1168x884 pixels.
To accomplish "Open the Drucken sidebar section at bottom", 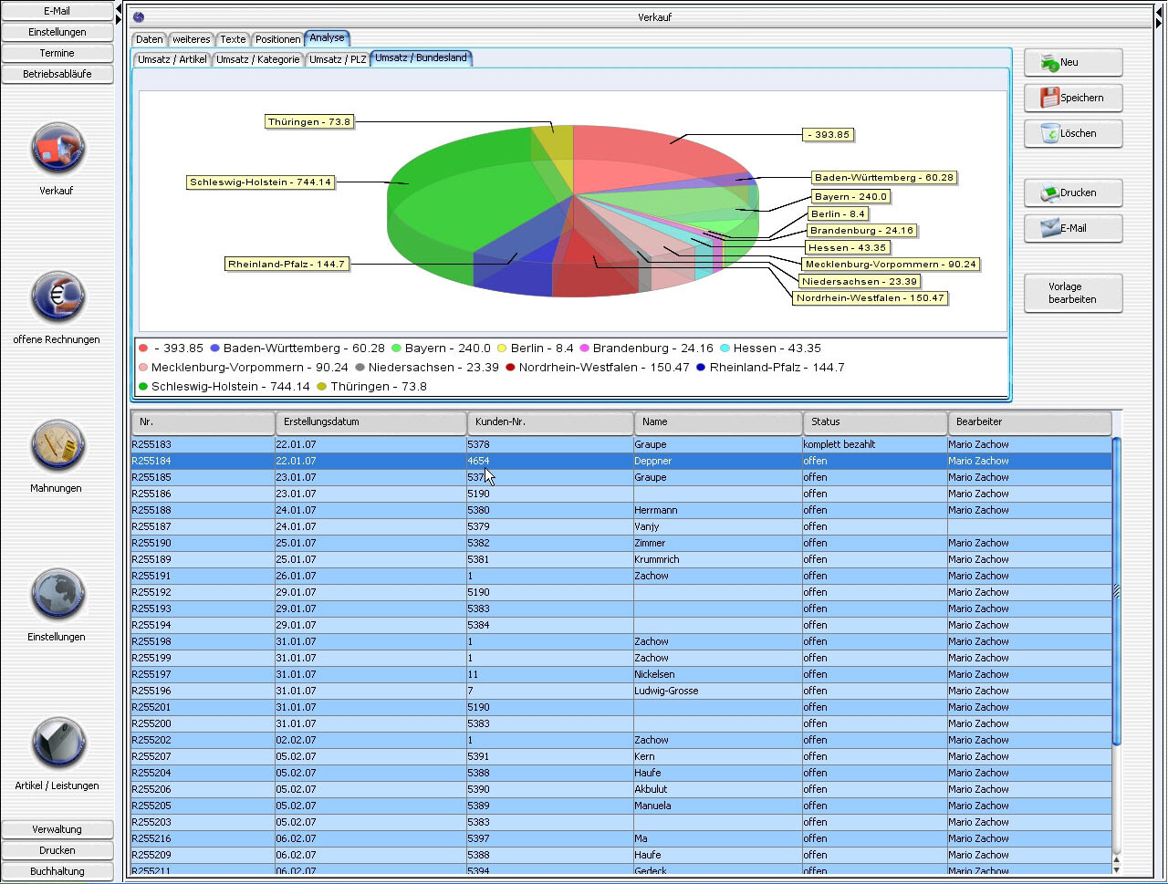I will point(57,850).
